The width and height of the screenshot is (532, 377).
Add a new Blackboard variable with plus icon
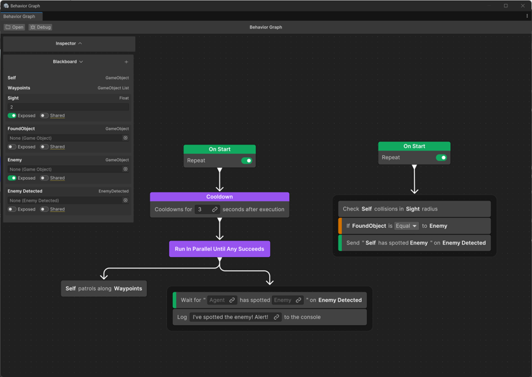point(126,62)
